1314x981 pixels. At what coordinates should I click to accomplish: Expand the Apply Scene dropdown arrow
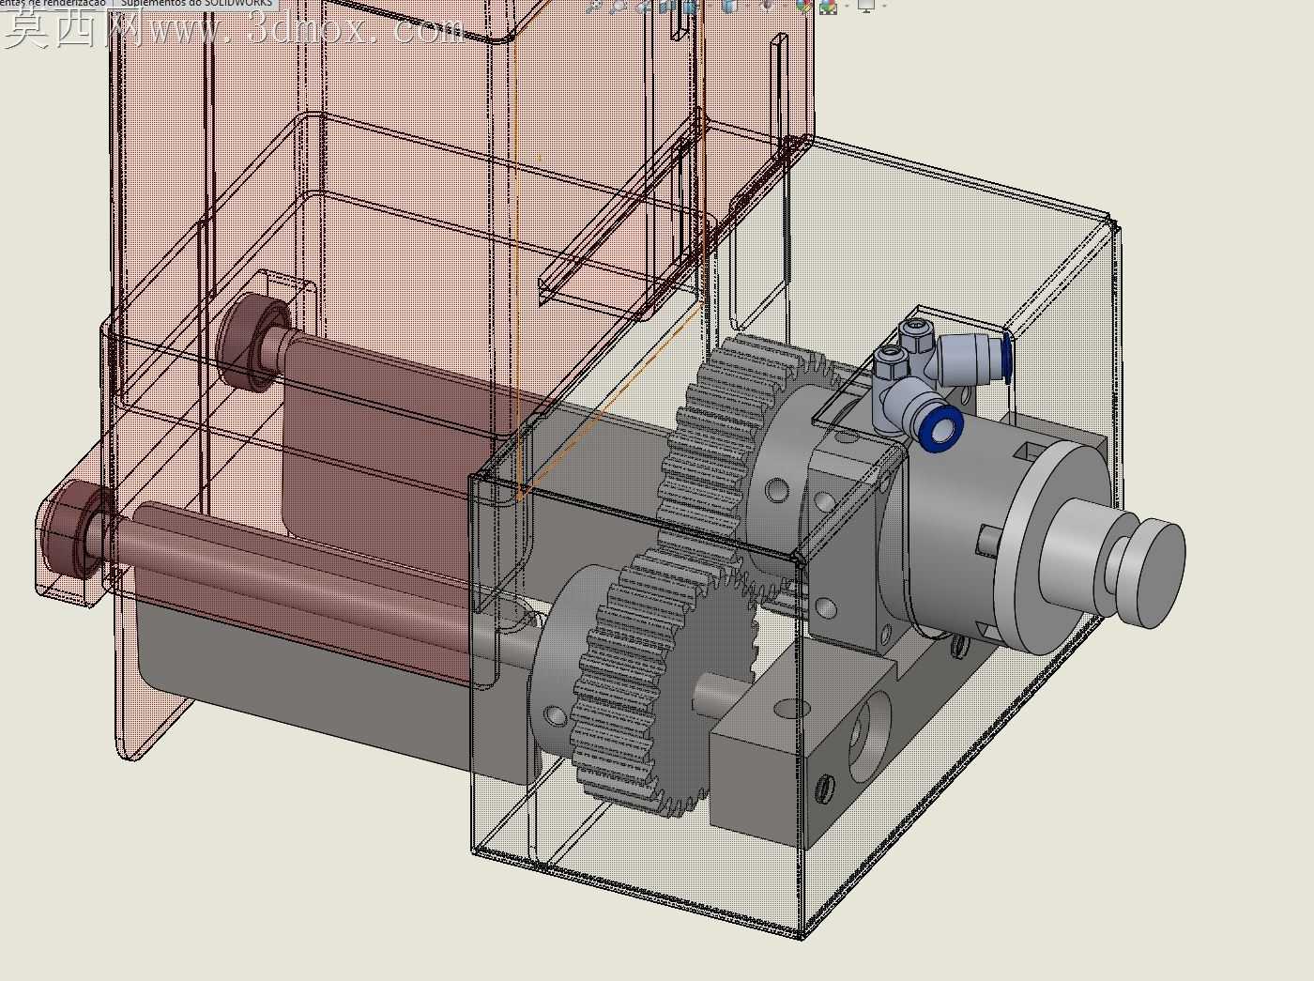pos(847,6)
